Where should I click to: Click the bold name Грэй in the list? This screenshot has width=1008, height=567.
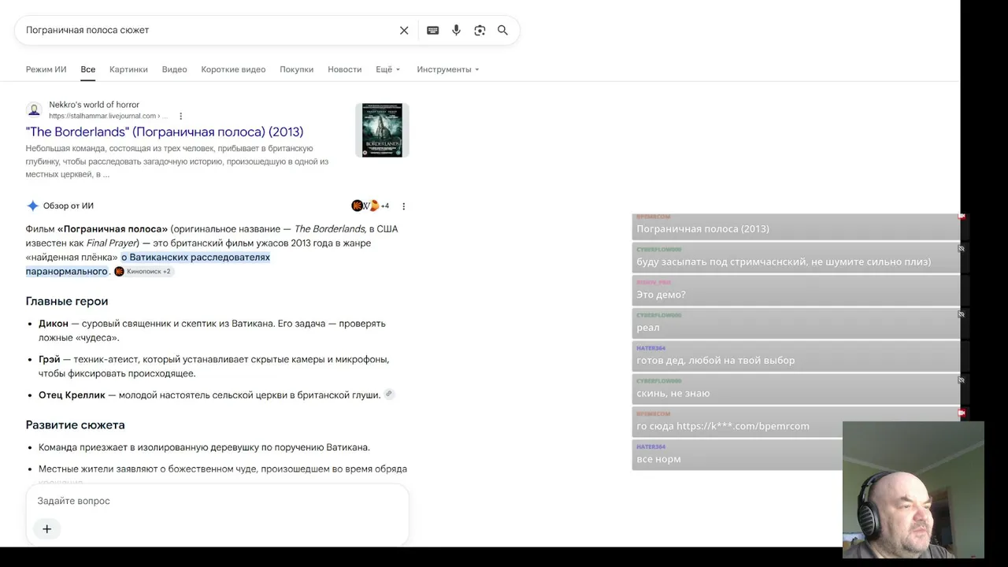click(50, 360)
